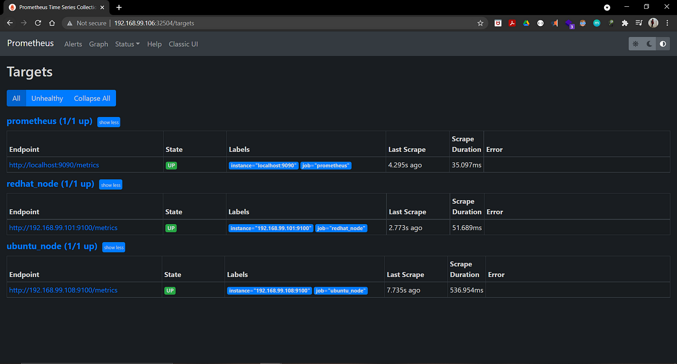Viewport: 677px width, 364px height.
Task: Click the 4.295s ago last scrape
Action: [x=405, y=165]
